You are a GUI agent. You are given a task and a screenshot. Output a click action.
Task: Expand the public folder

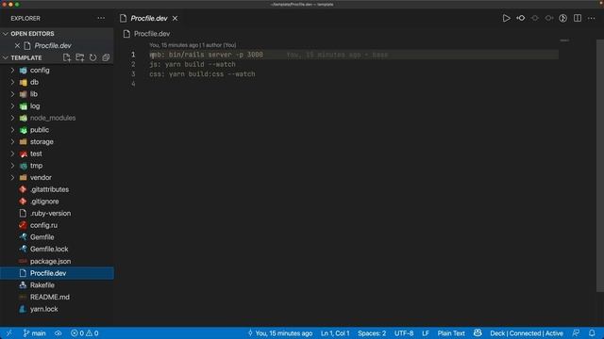pos(57,130)
